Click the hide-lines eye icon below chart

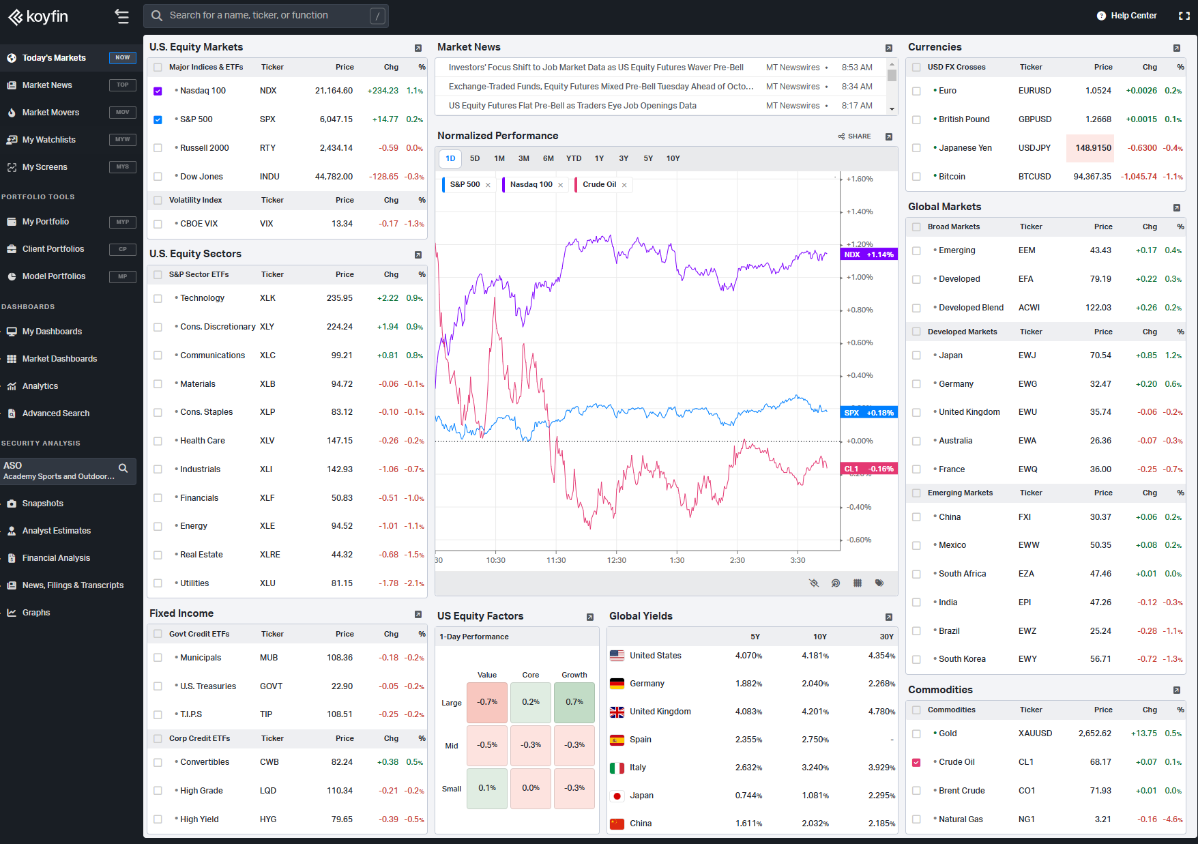[814, 583]
